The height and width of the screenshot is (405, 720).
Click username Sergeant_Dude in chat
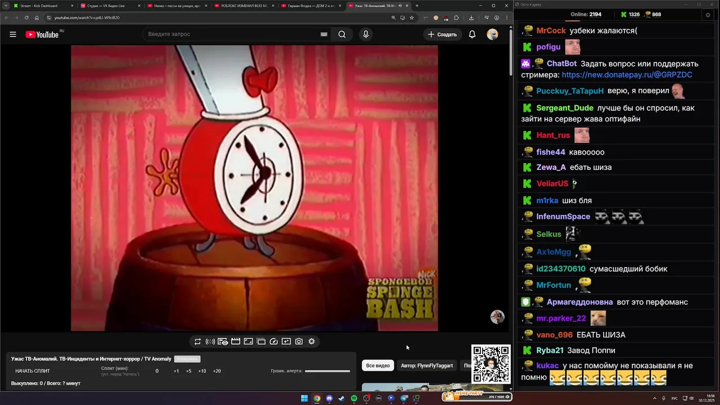(x=565, y=108)
